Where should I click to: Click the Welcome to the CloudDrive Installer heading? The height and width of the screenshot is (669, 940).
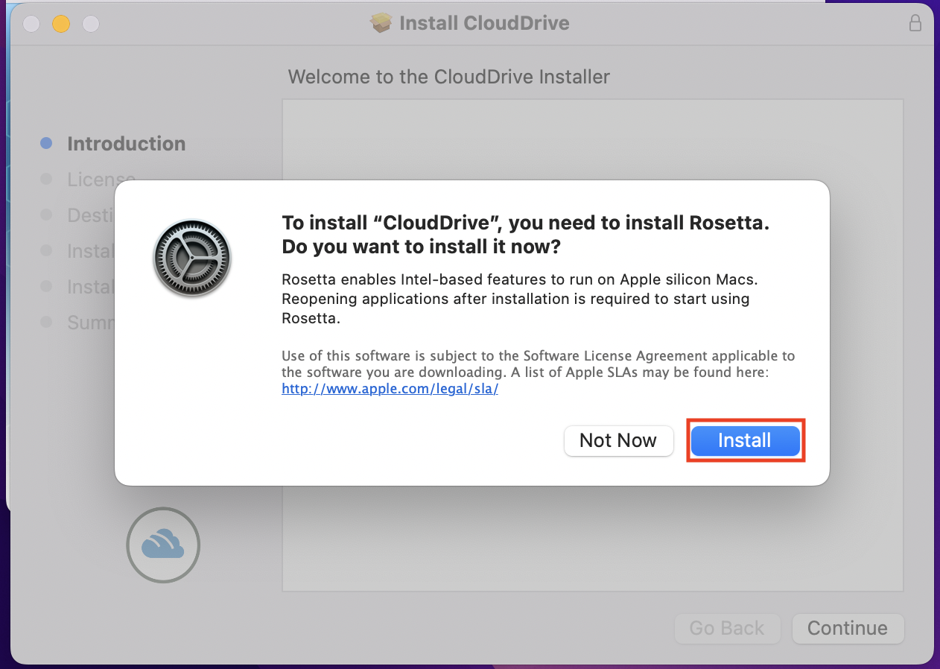coord(449,77)
